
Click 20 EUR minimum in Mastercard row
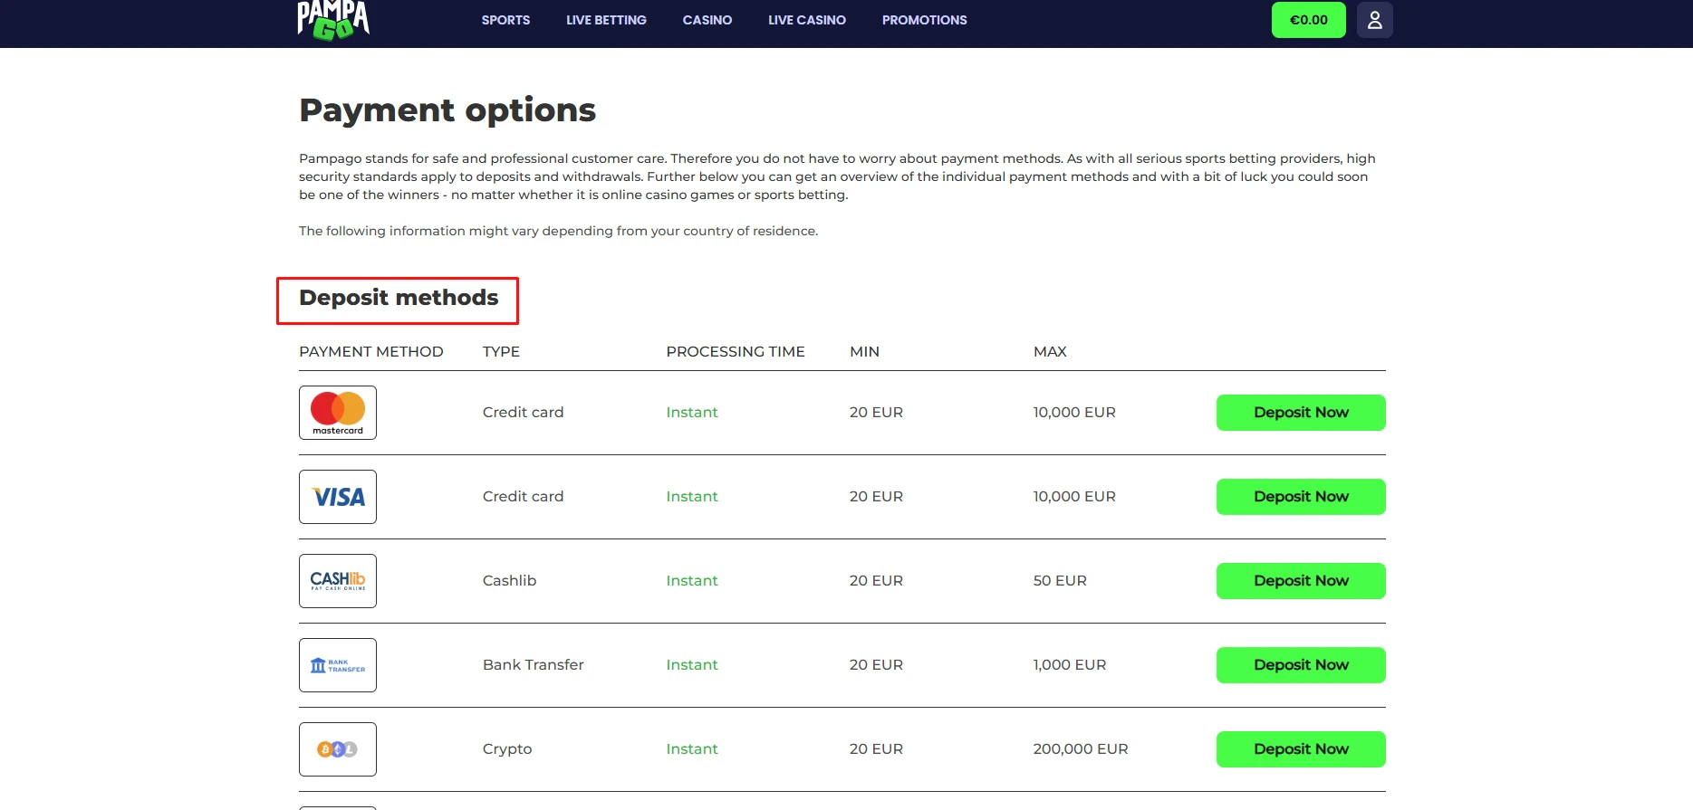pos(876,413)
